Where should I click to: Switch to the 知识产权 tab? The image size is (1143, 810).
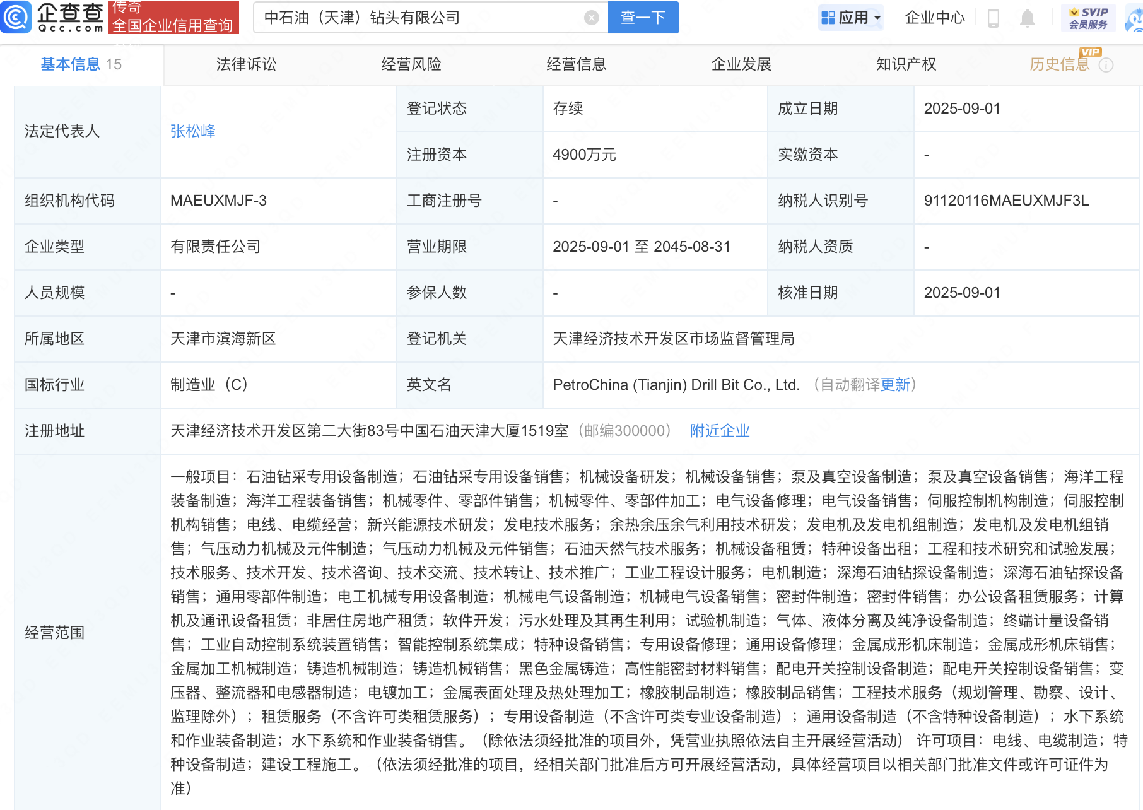(x=906, y=64)
